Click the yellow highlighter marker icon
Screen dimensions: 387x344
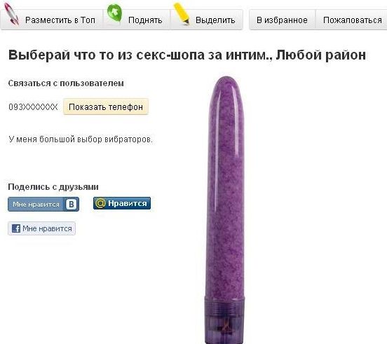point(182,13)
